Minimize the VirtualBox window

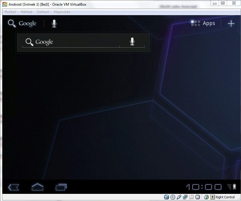[x=215, y=3]
